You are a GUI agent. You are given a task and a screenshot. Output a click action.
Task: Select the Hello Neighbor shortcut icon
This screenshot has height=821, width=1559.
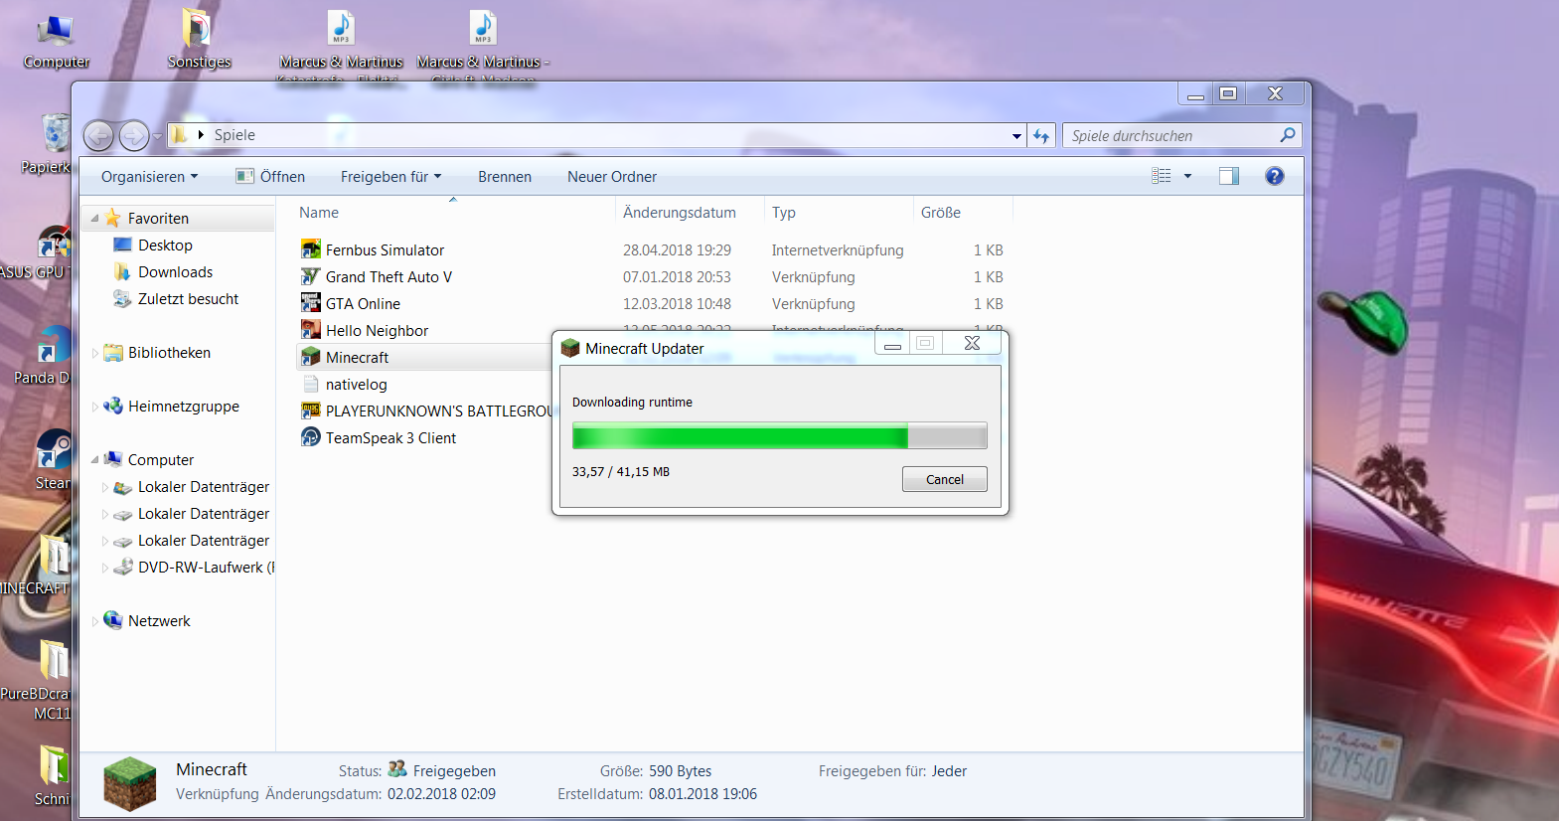311,330
